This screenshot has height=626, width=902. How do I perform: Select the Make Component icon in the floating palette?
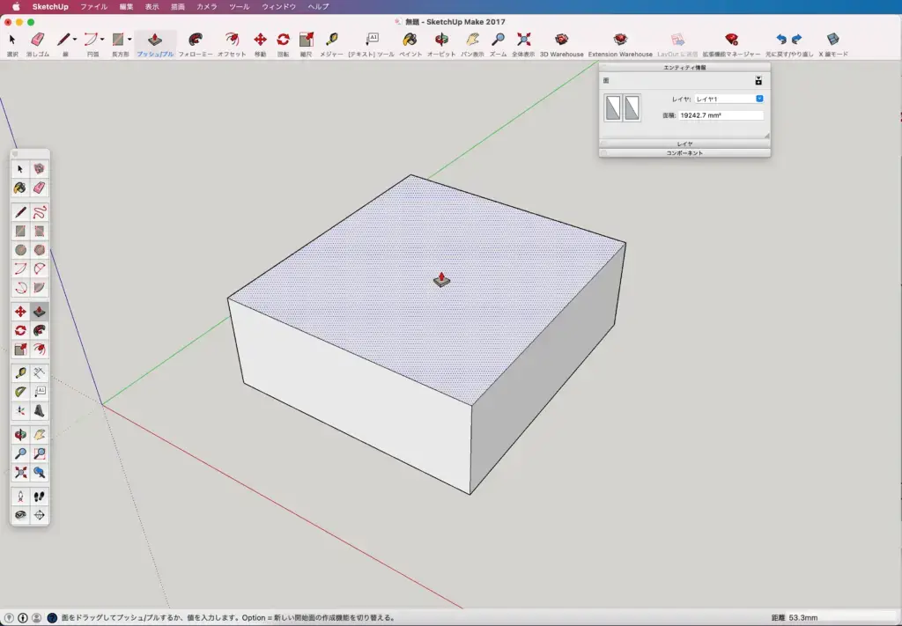point(39,169)
